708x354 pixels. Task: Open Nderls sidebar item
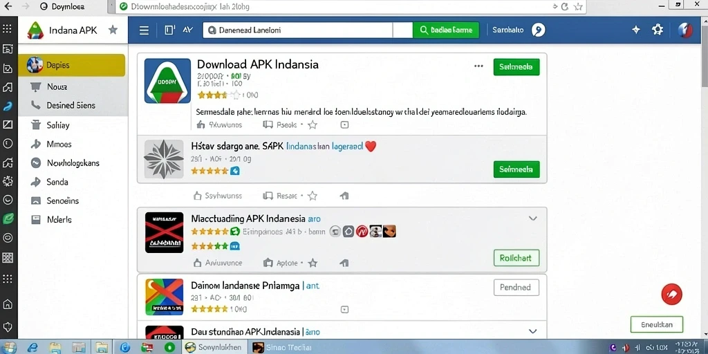click(73, 219)
